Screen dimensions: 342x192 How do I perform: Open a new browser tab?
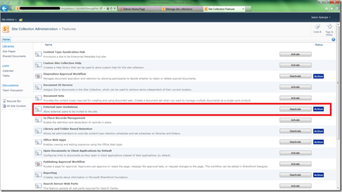[248, 9]
